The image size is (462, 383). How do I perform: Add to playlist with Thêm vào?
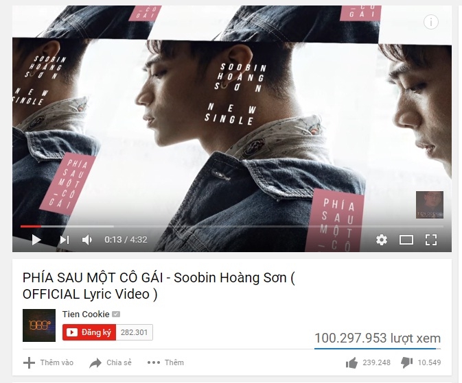pyautogui.click(x=48, y=362)
